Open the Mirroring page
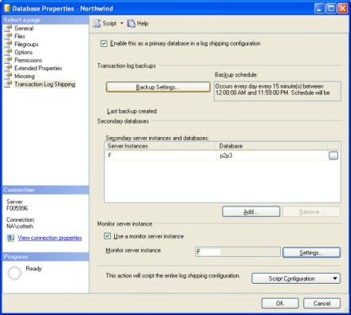This screenshot has height=315, width=351. [x=25, y=76]
